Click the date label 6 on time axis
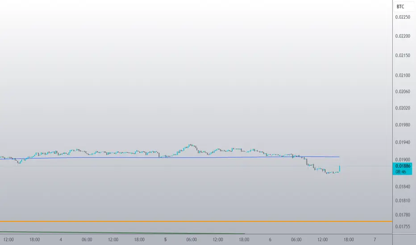Screen dimensions: 416x245 pyautogui.click(x=270, y=240)
